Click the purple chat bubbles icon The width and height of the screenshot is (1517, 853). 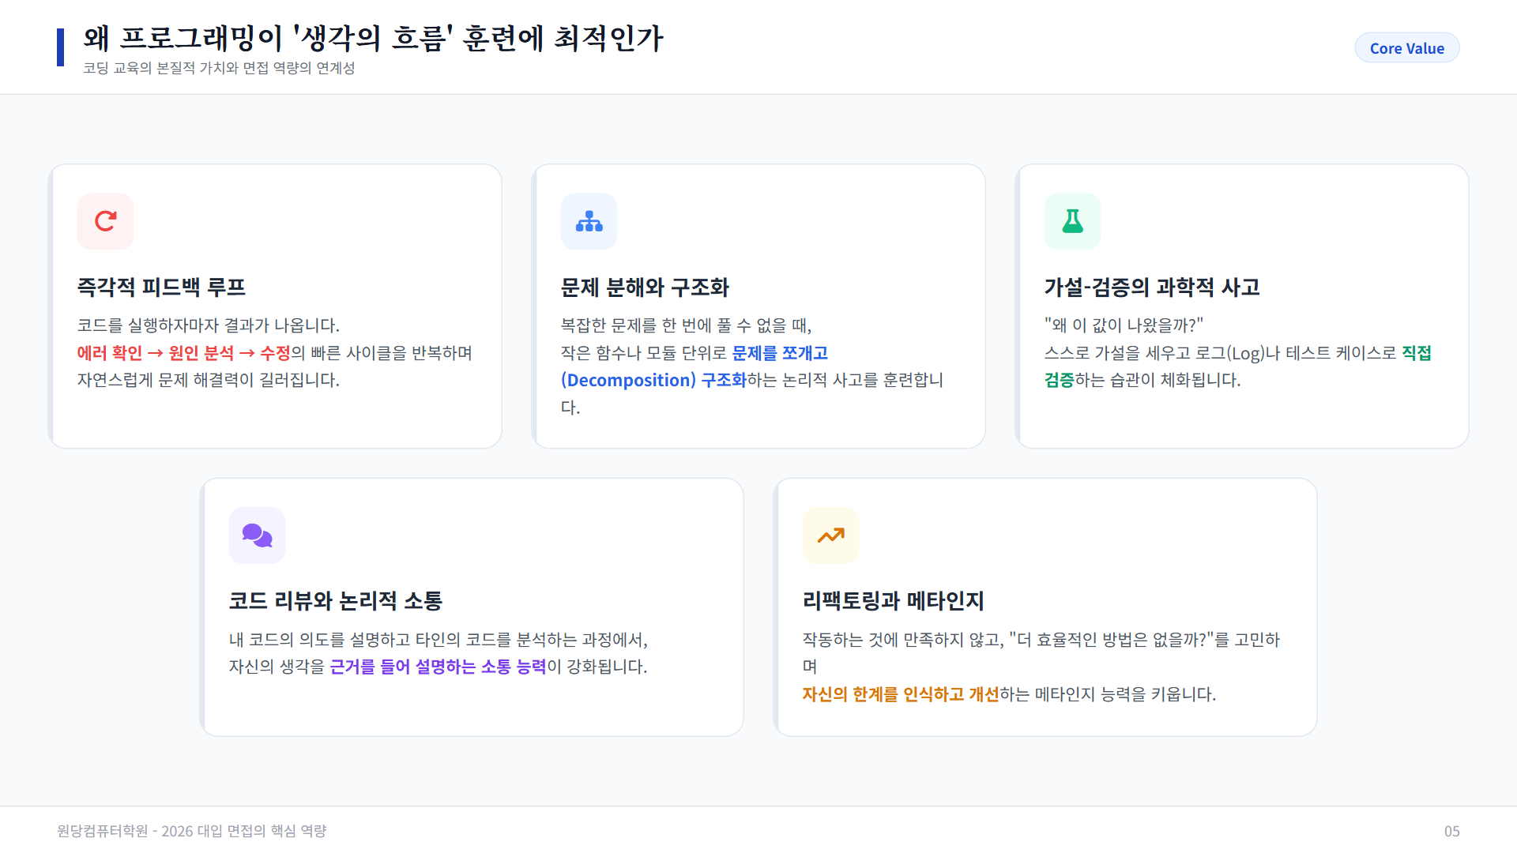pyautogui.click(x=257, y=535)
